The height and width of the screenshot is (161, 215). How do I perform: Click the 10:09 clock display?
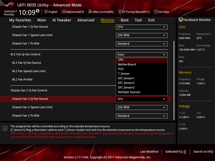point(27,13)
